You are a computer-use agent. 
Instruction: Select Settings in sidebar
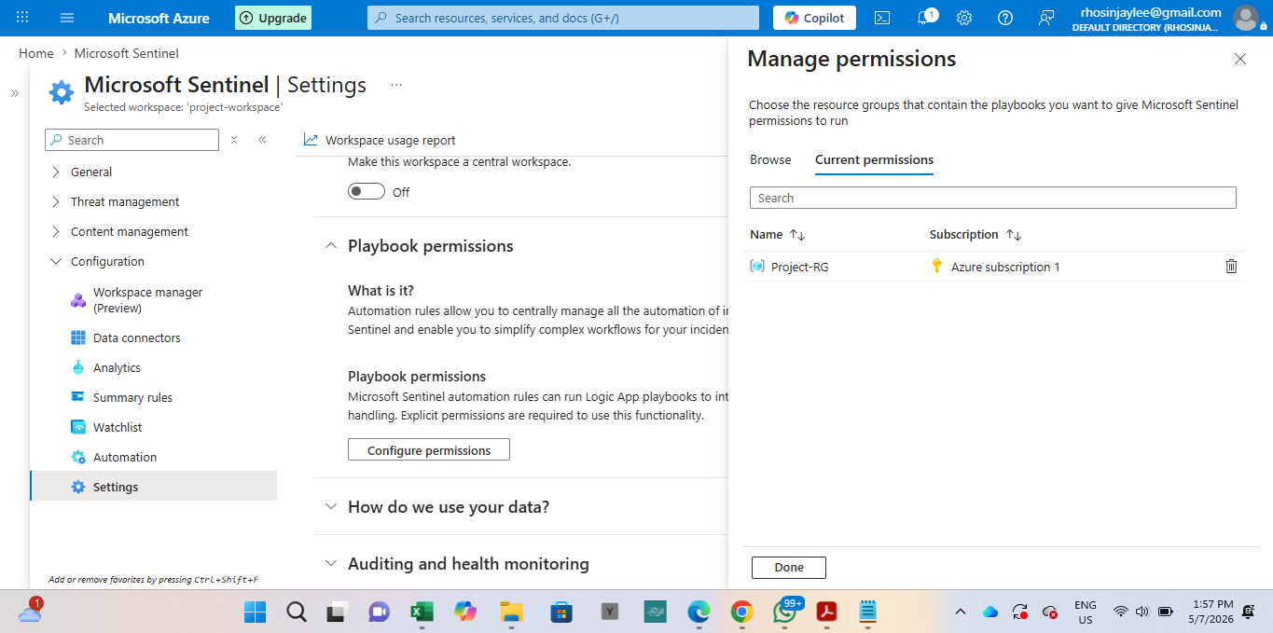click(154, 487)
